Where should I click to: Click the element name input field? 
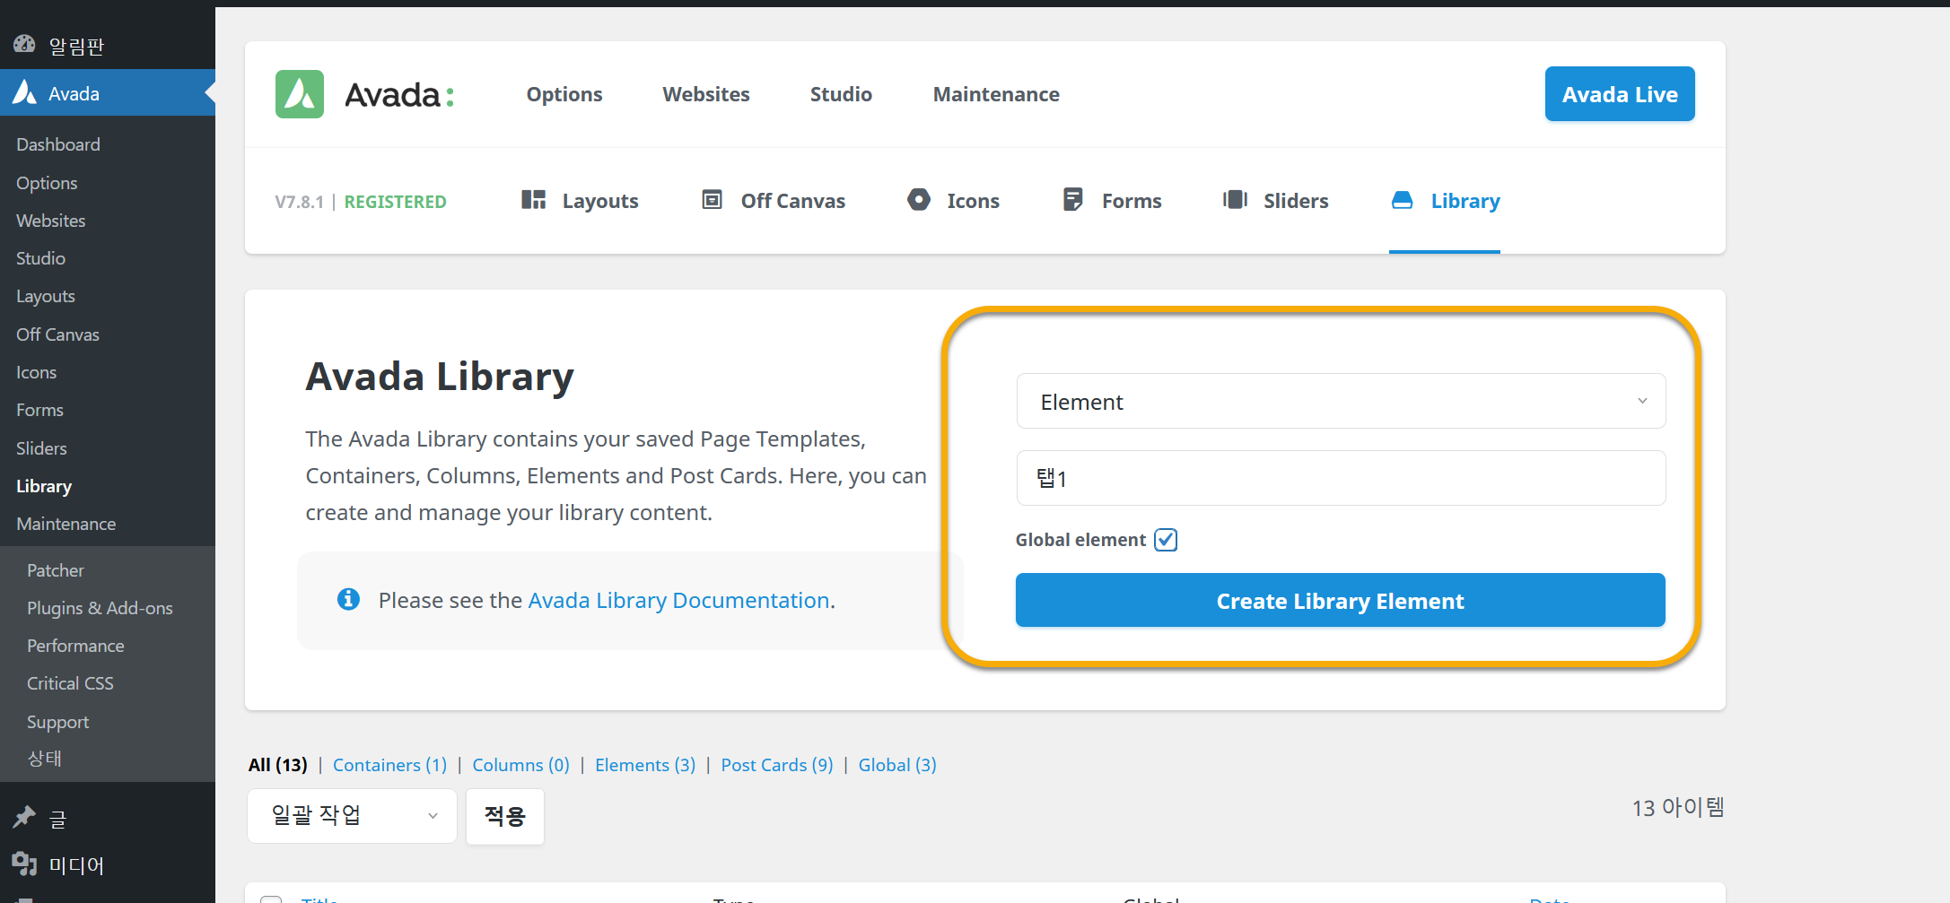click(1341, 478)
